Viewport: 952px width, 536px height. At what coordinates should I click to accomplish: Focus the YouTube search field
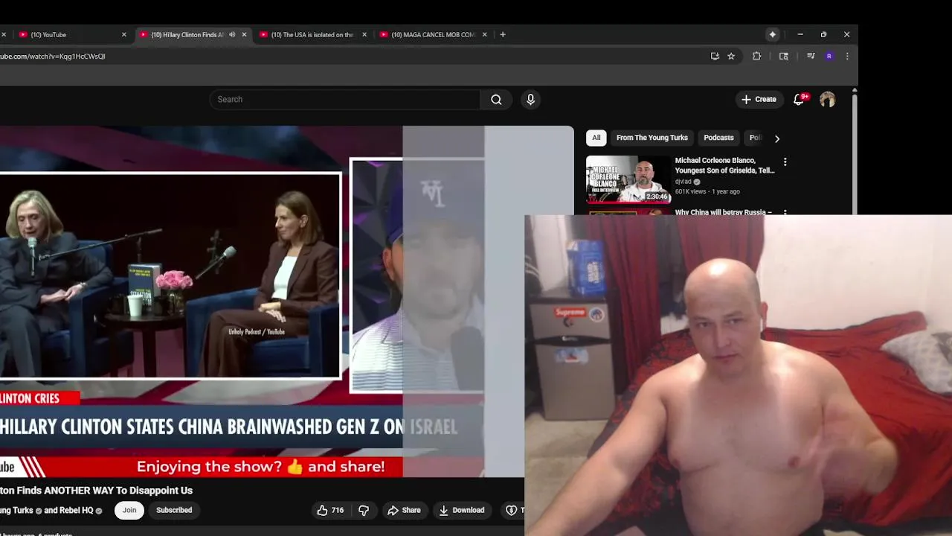(x=345, y=100)
